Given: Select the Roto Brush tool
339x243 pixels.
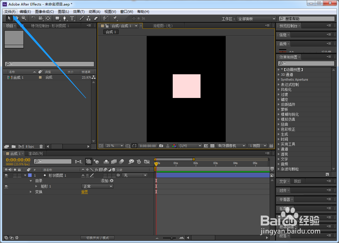Looking at the screenshot, I should coord(105,18).
